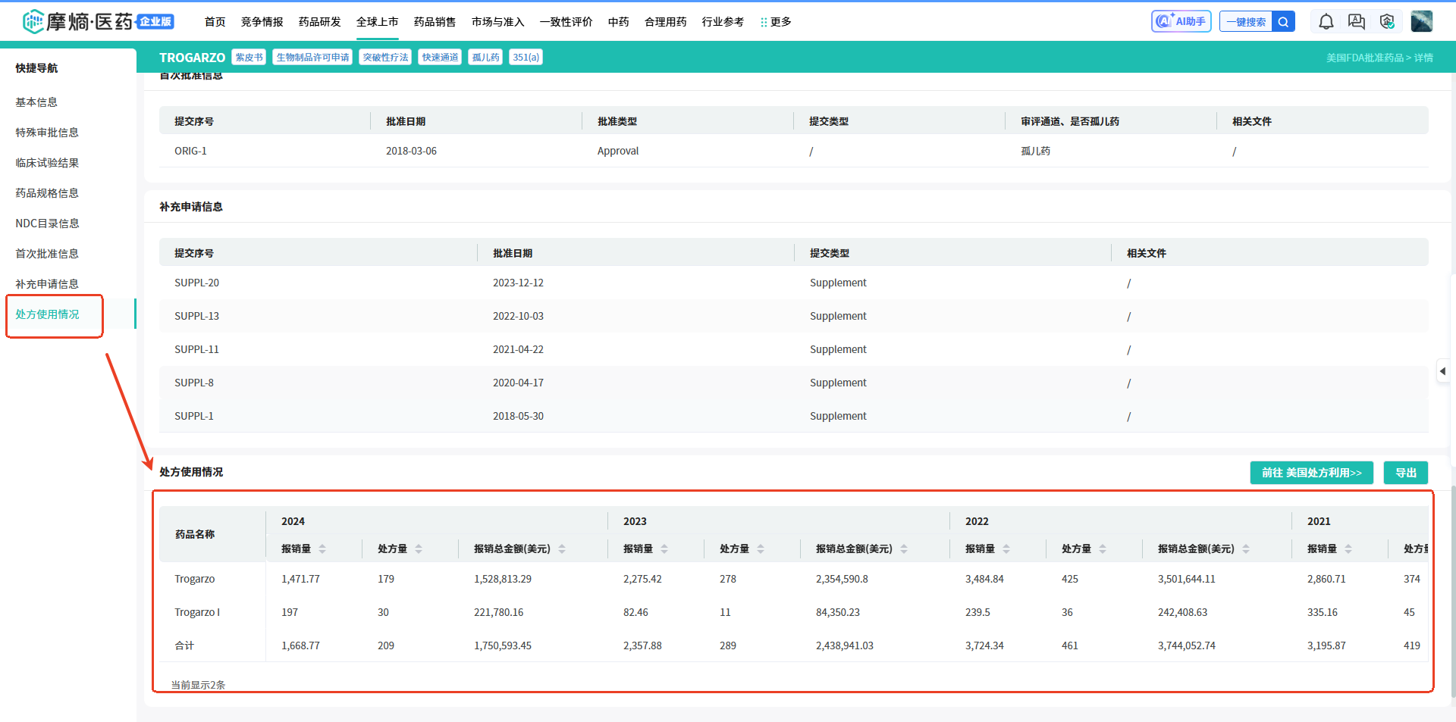The image size is (1456, 722).
Task: Click the 351(a) tag
Action: [526, 58]
